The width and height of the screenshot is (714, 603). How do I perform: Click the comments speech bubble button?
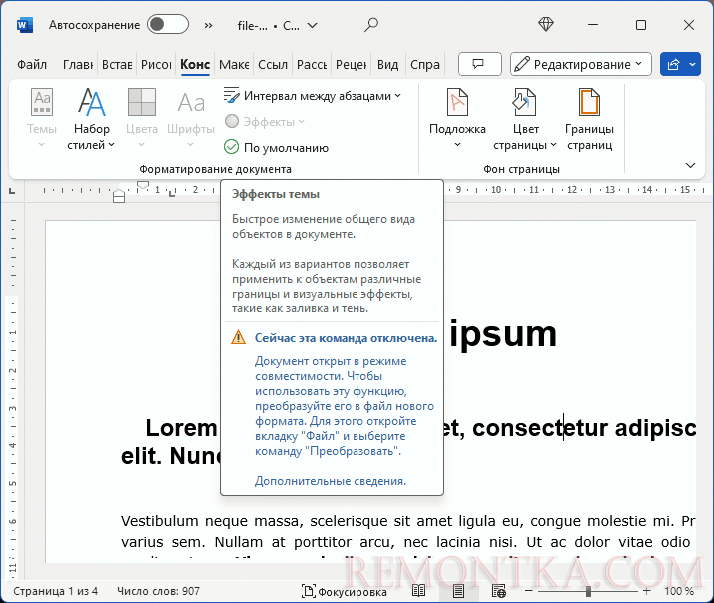(480, 64)
